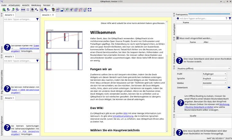Click the database dock toolbar icon
The width and height of the screenshot is (232, 140).
click(76, 10)
